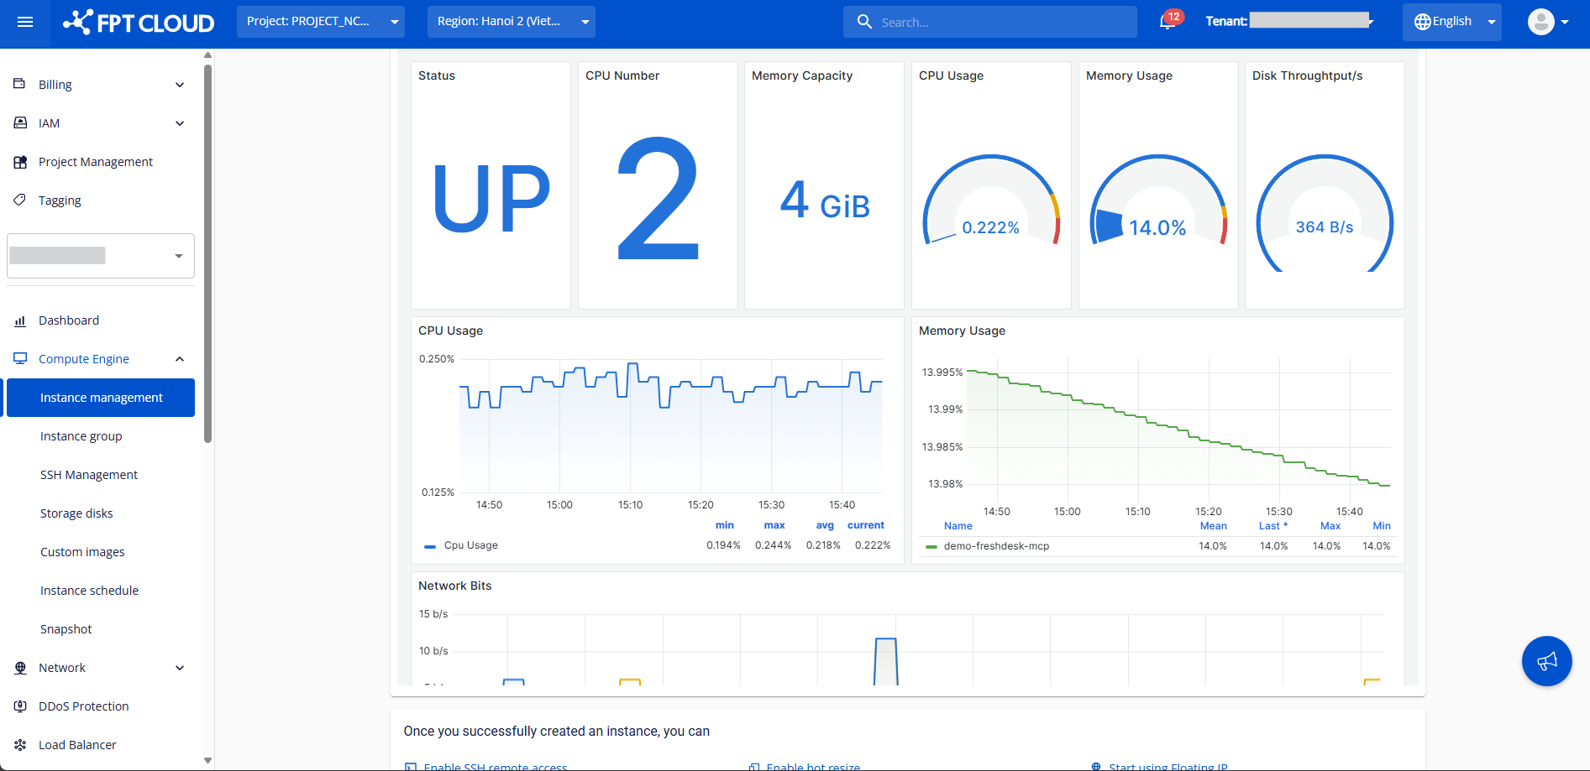
Task: Open the Project selector dropdown
Action: pyautogui.click(x=320, y=22)
